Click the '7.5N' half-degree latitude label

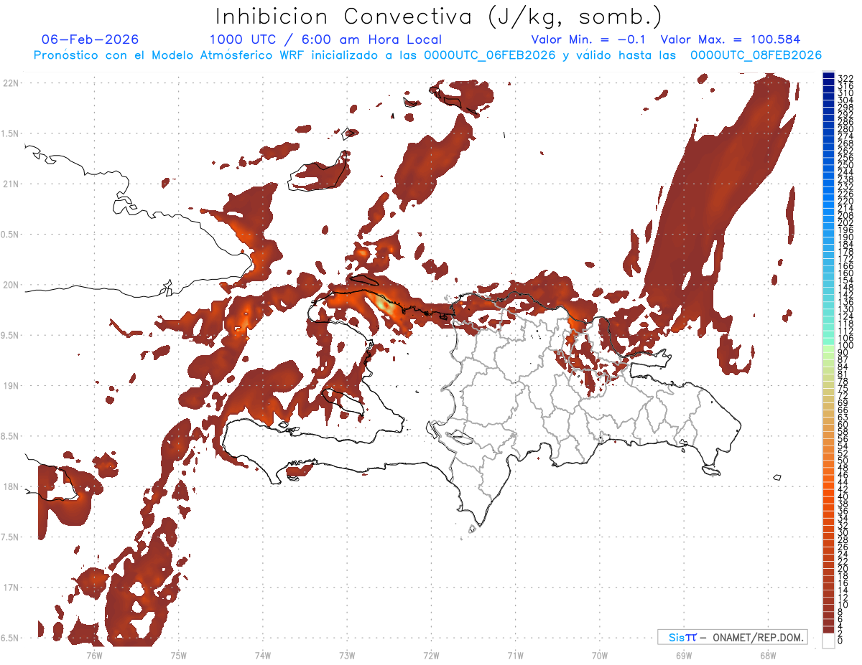11,537
